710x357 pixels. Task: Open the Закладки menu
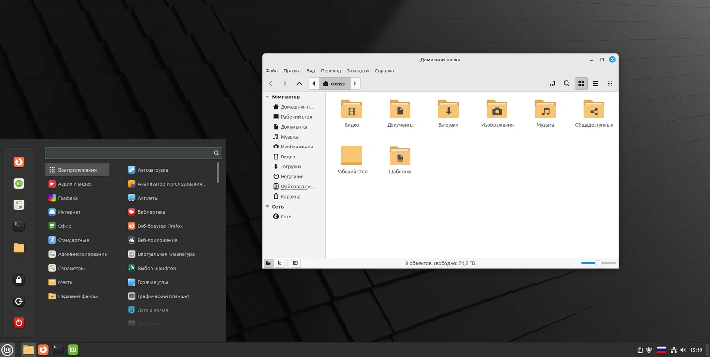point(357,71)
